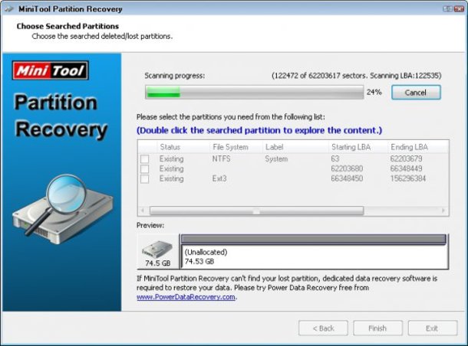Check the partition starting at LBA 62203680
The image size is (468, 346).
pos(145,169)
